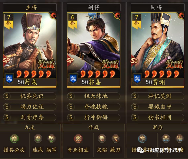The image size is (188, 159).
Task: Choose the 文韬 tactic icon
Action: click(x=102, y=138)
